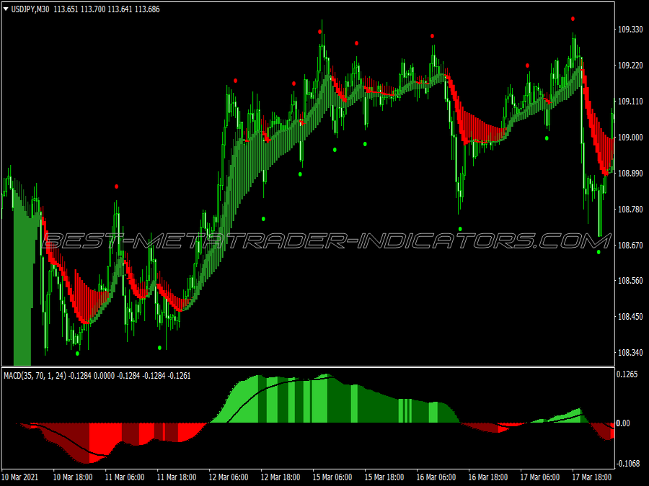The image size is (649, 486).
Task: Click the small triangle beside USDJPY,M30
Action: click(6, 9)
